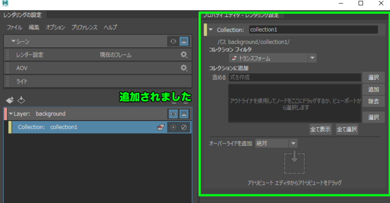The height and width of the screenshot is (203, 390).
Task: Click the 追加 button
Action: point(373,89)
